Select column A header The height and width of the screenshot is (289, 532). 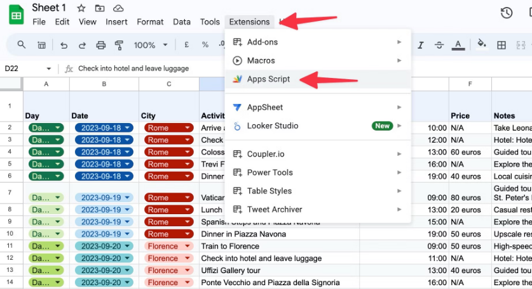[46, 84]
